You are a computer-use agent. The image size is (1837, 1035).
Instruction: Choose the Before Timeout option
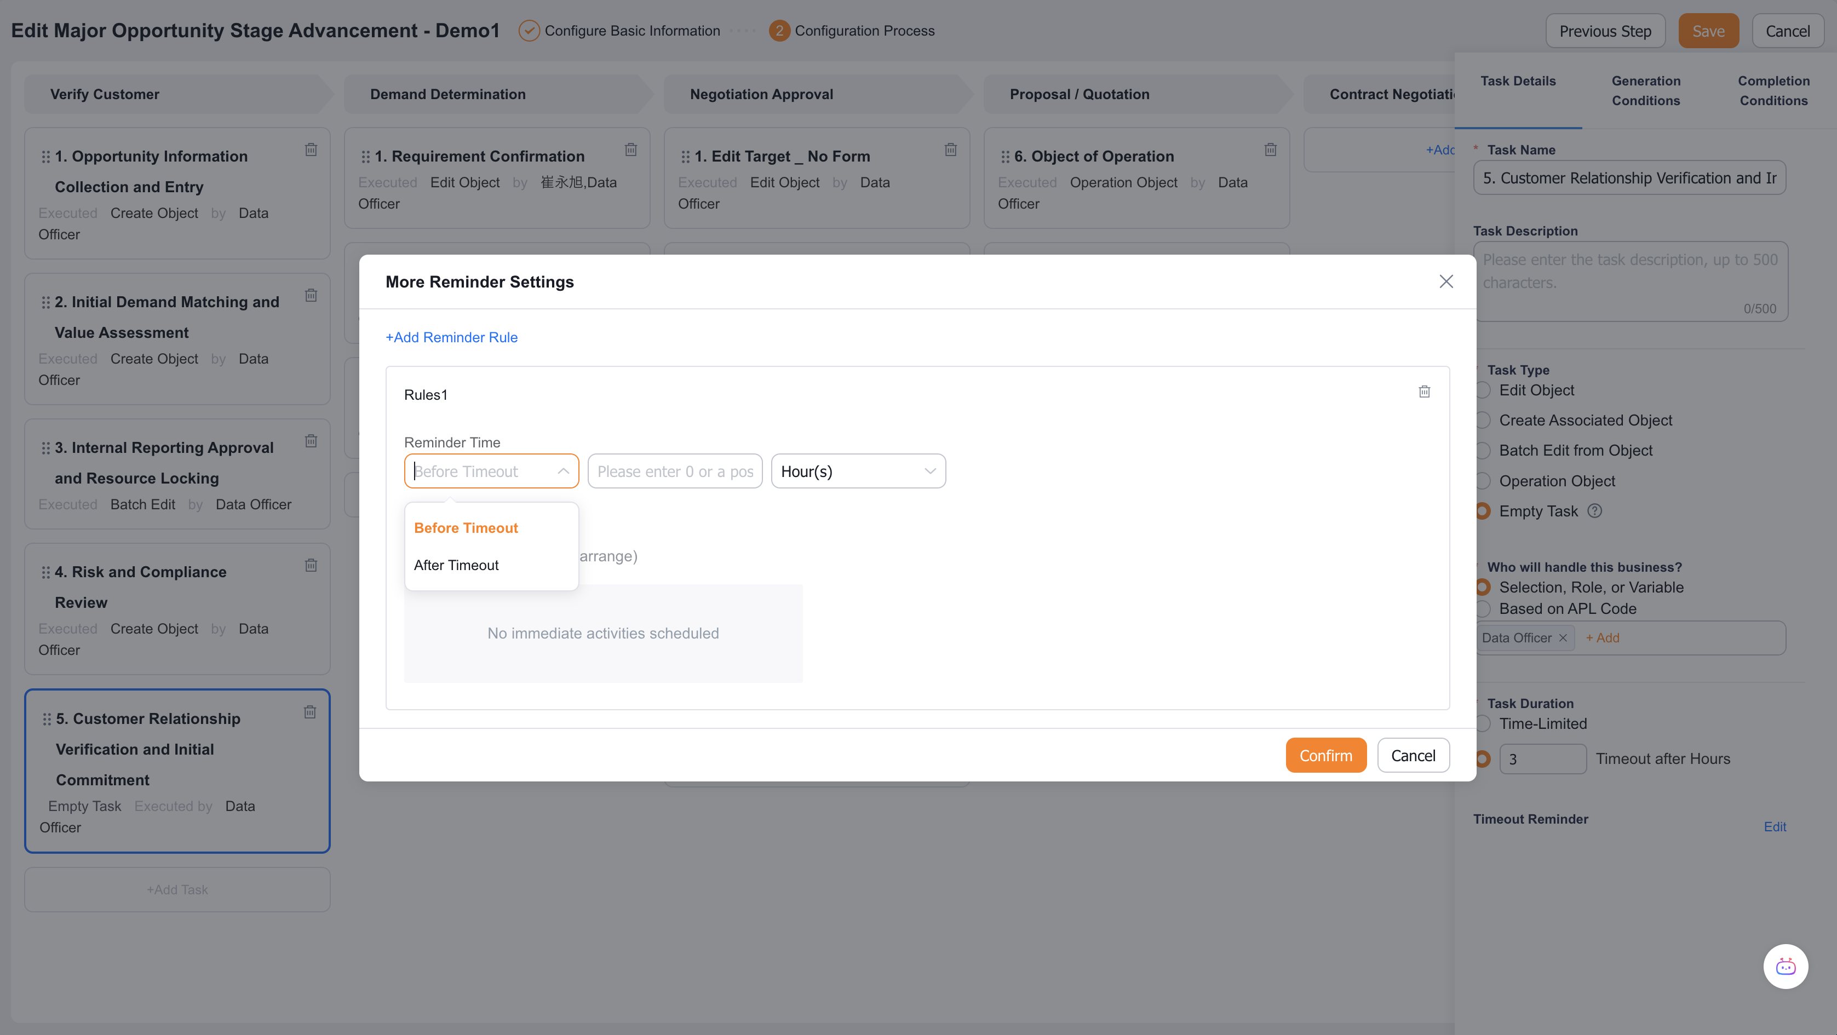click(x=491, y=528)
